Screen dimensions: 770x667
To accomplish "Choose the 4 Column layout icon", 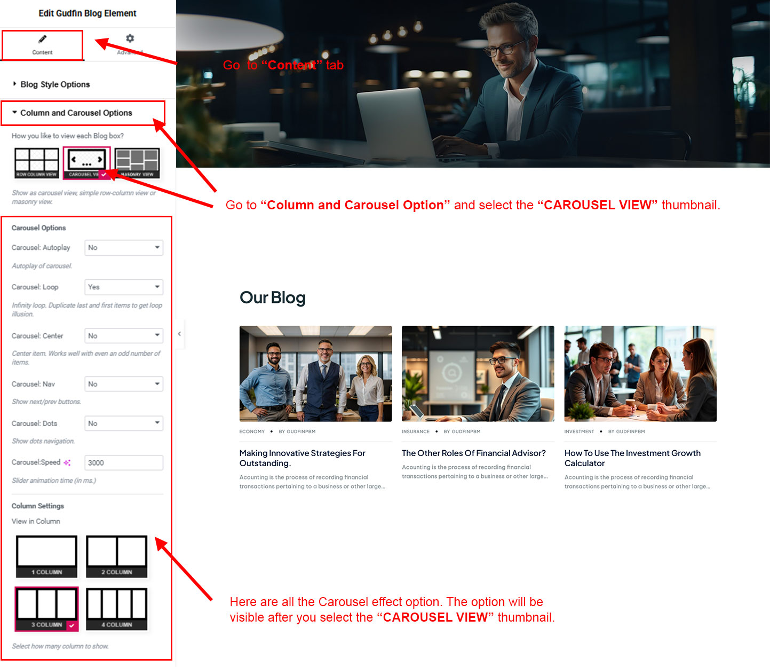I will click(116, 609).
